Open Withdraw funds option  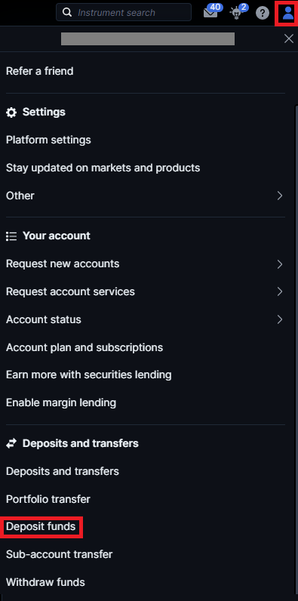point(45,582)
